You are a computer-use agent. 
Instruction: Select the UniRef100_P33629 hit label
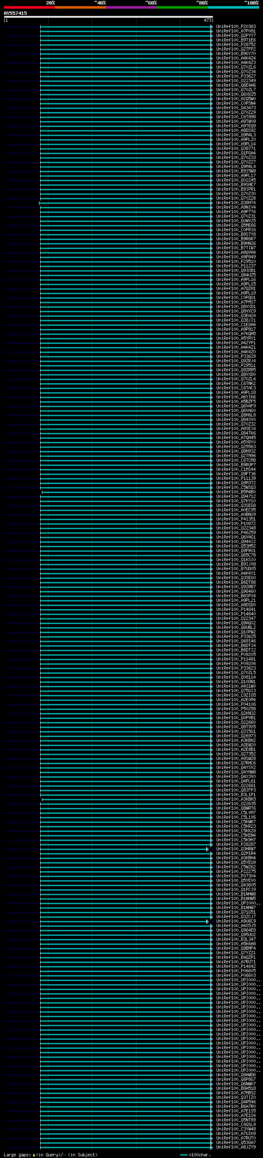(x=236, y=357)
